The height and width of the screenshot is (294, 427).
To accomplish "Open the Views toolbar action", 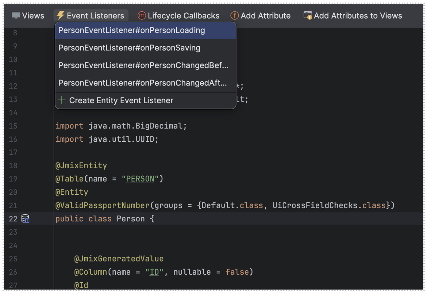I will 33,15.
